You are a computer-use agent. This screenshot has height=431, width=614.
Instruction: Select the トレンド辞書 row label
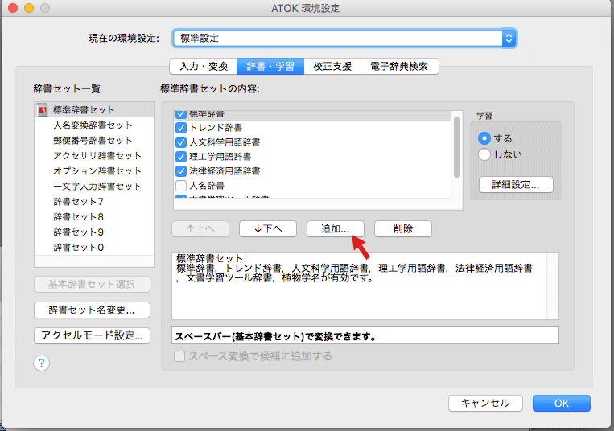(216, 128)
